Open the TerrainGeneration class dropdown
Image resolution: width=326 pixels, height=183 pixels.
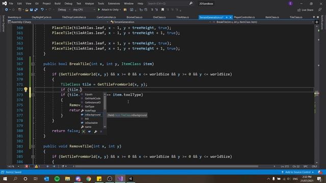(160, 22)
